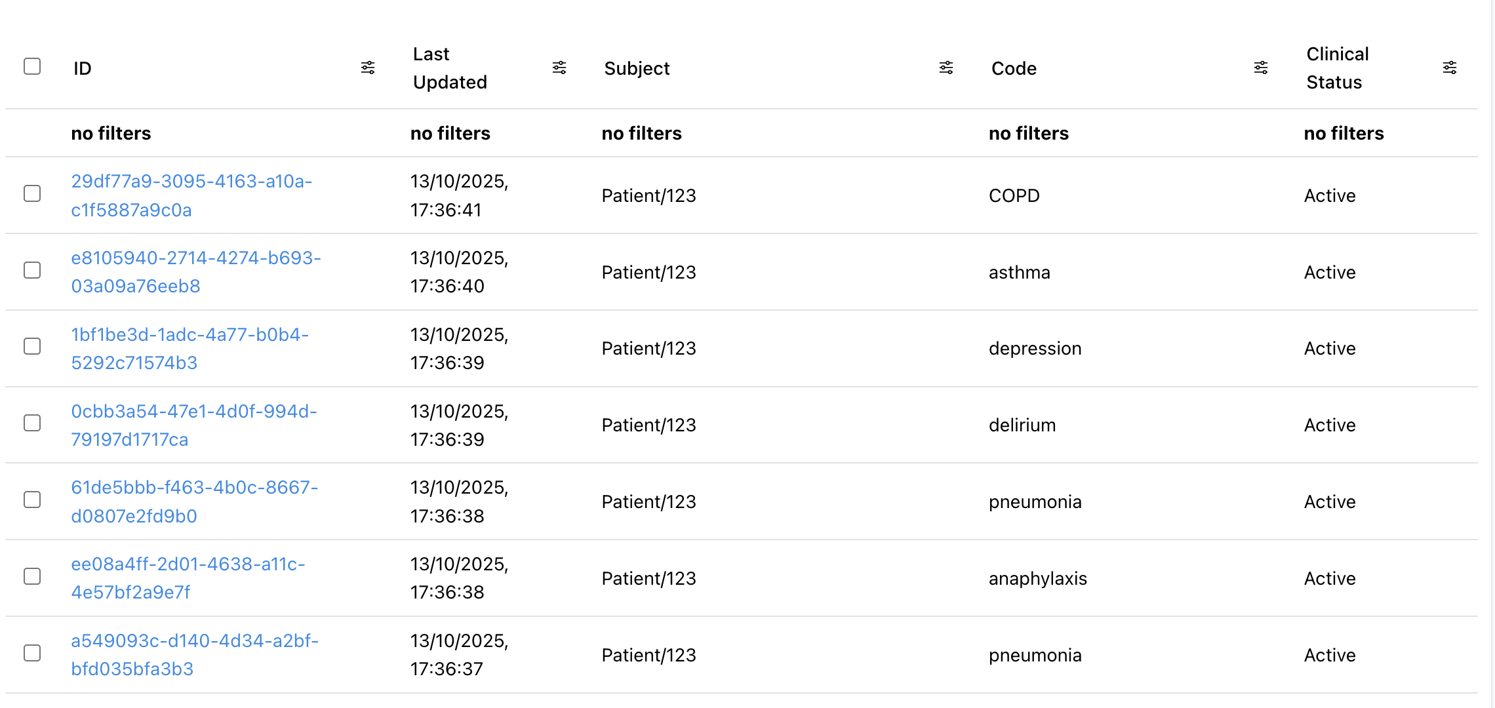Open the filter icon for Clinical Status

[1449, 68]
